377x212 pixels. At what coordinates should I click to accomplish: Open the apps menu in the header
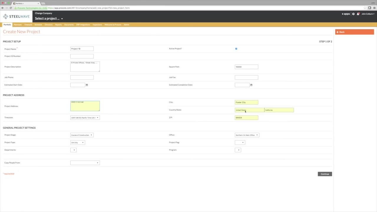point(346,14)
